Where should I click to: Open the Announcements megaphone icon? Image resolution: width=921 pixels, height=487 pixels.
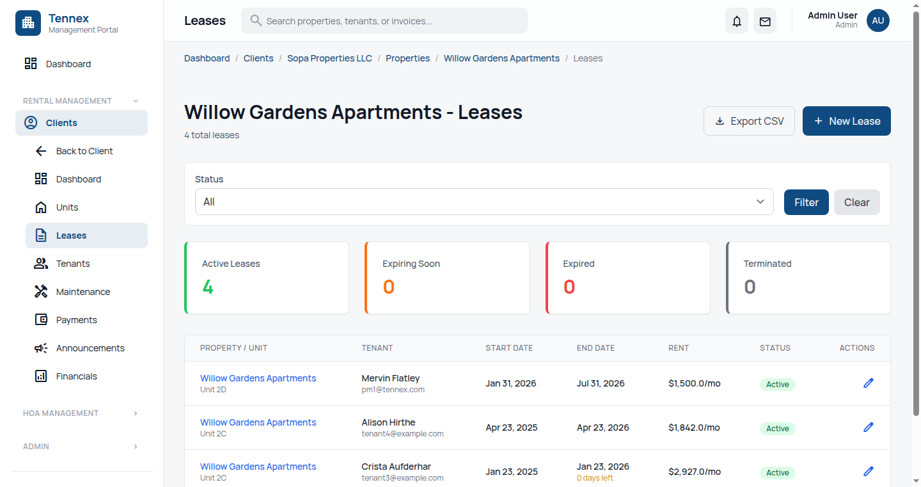pyautogui.click(x=40, y=347)
